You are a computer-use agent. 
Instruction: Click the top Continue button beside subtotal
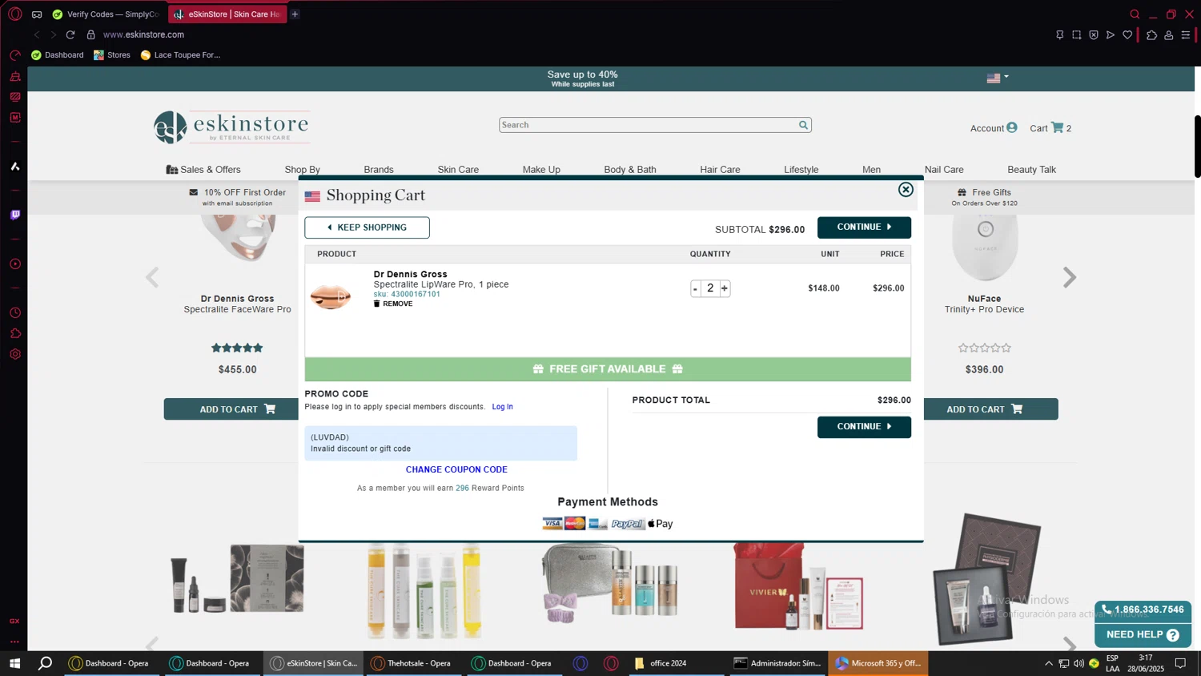(864, 227)
